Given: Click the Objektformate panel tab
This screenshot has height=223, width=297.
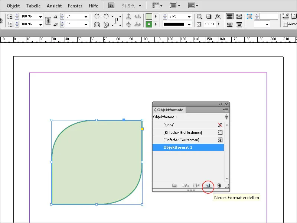Looking at the screenshot, I should click(169, 110).
